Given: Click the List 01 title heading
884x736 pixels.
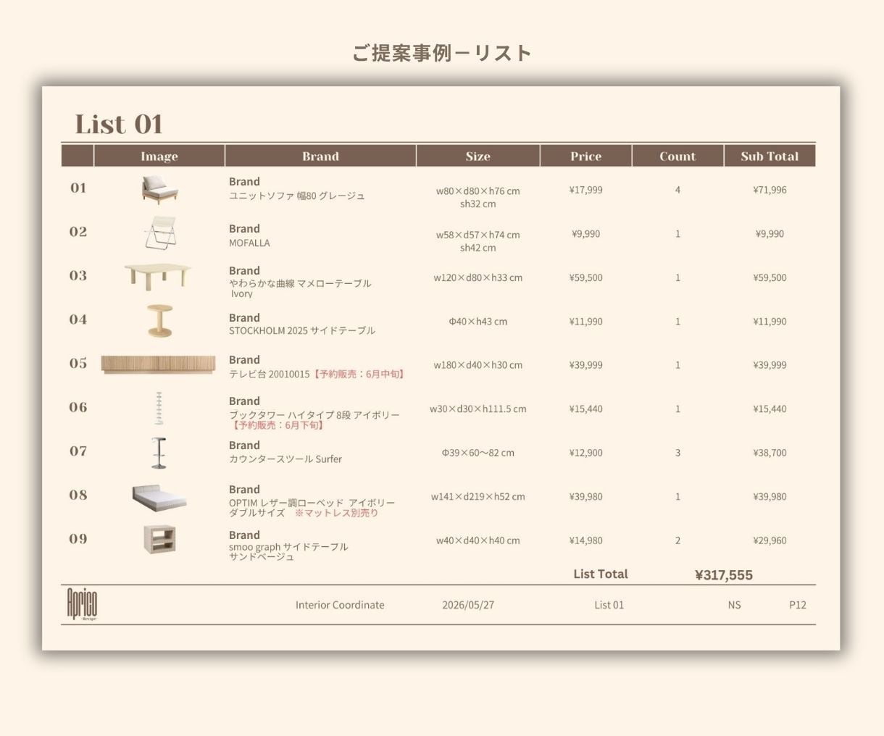Looking at the screenshot, I should pos(119,124).
